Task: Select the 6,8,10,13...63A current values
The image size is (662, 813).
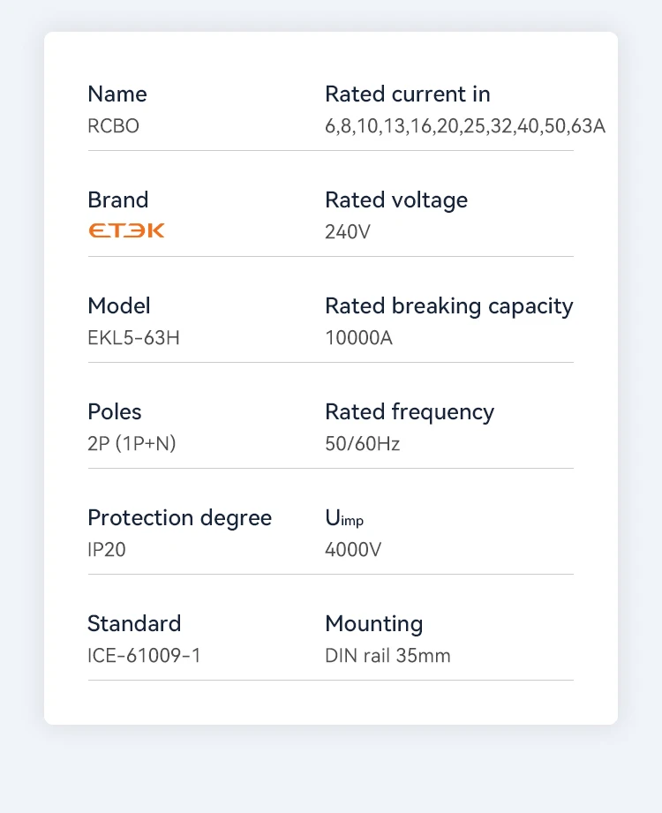Action: 465,126
